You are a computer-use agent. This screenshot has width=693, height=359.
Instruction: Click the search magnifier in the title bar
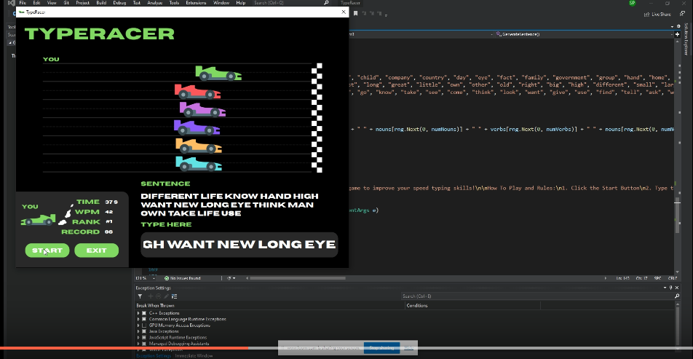coord(326,3)
